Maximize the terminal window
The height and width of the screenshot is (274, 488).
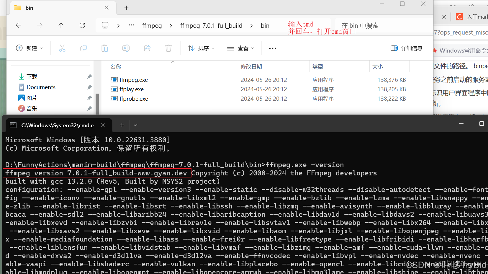tap(482, 123)
